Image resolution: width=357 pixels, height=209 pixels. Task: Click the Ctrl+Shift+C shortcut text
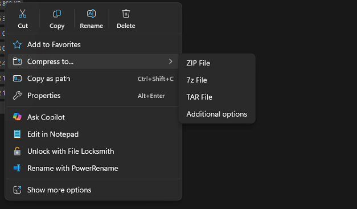(x=155, y=79)
